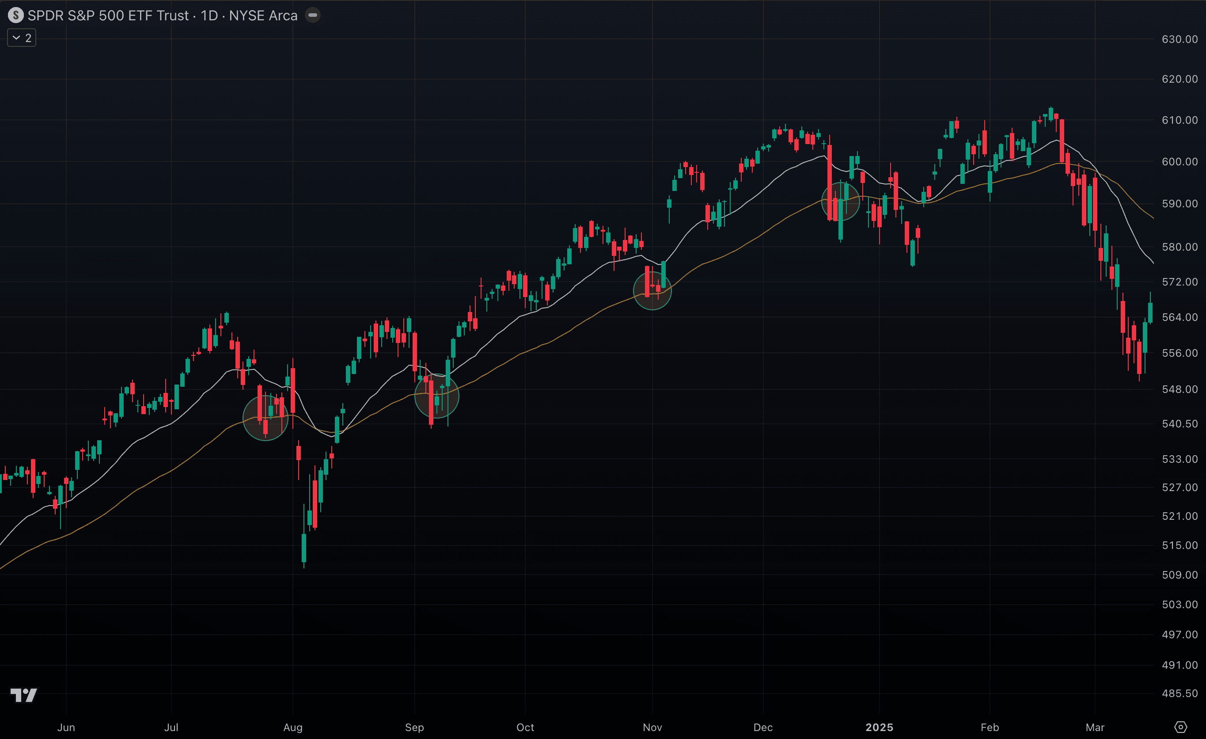
Task: Click the TradingView logo in bottom-left corner
Action: tap(24, 695)
